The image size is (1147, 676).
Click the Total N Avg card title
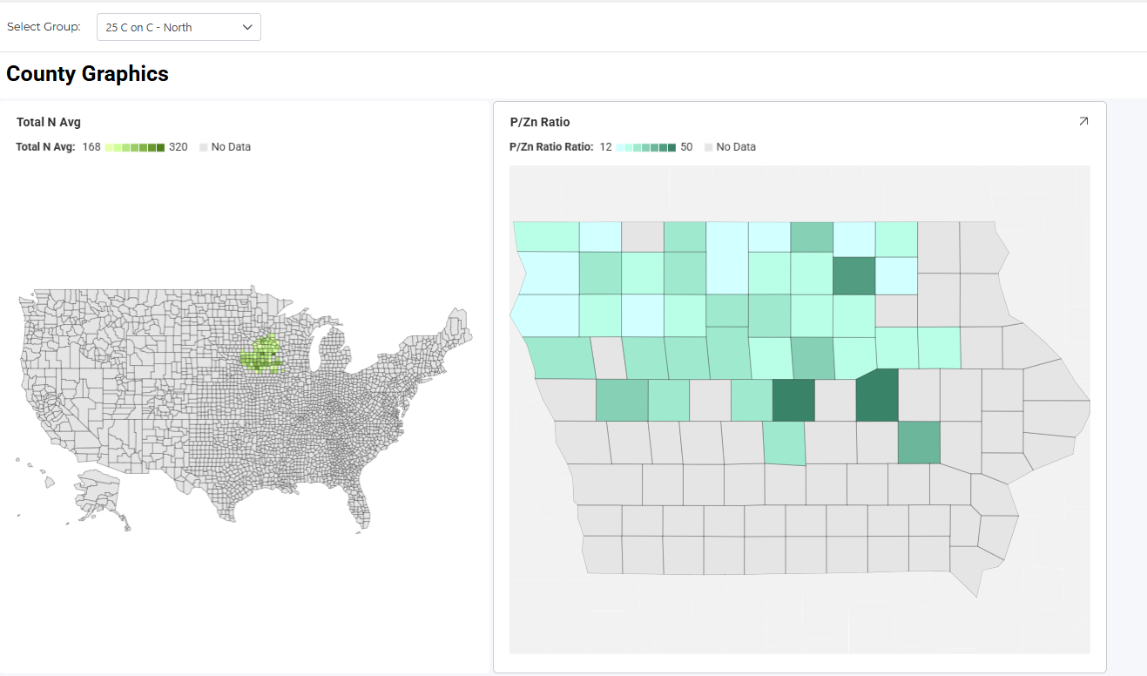tap(49, 122)
